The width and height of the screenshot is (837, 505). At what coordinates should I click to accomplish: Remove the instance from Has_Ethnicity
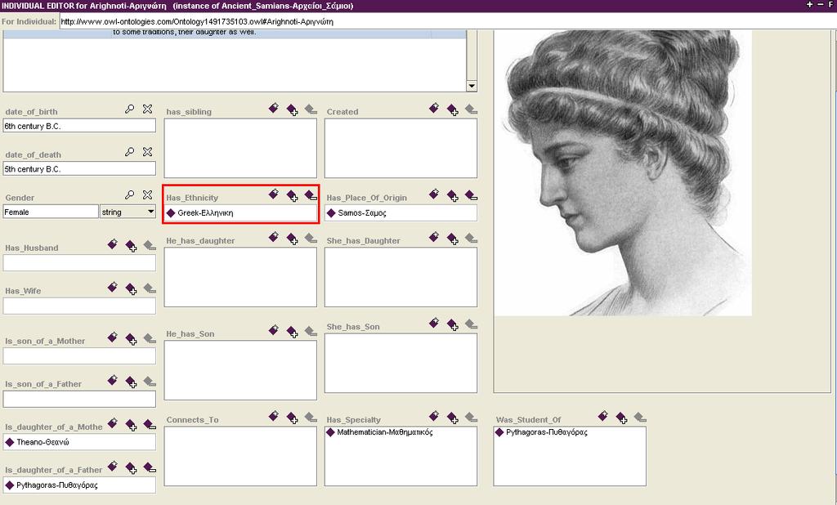(x=311, y=194)
